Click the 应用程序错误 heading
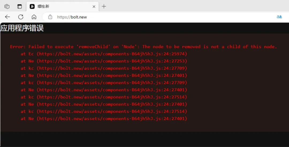The image size is (289, 147). 22,28
